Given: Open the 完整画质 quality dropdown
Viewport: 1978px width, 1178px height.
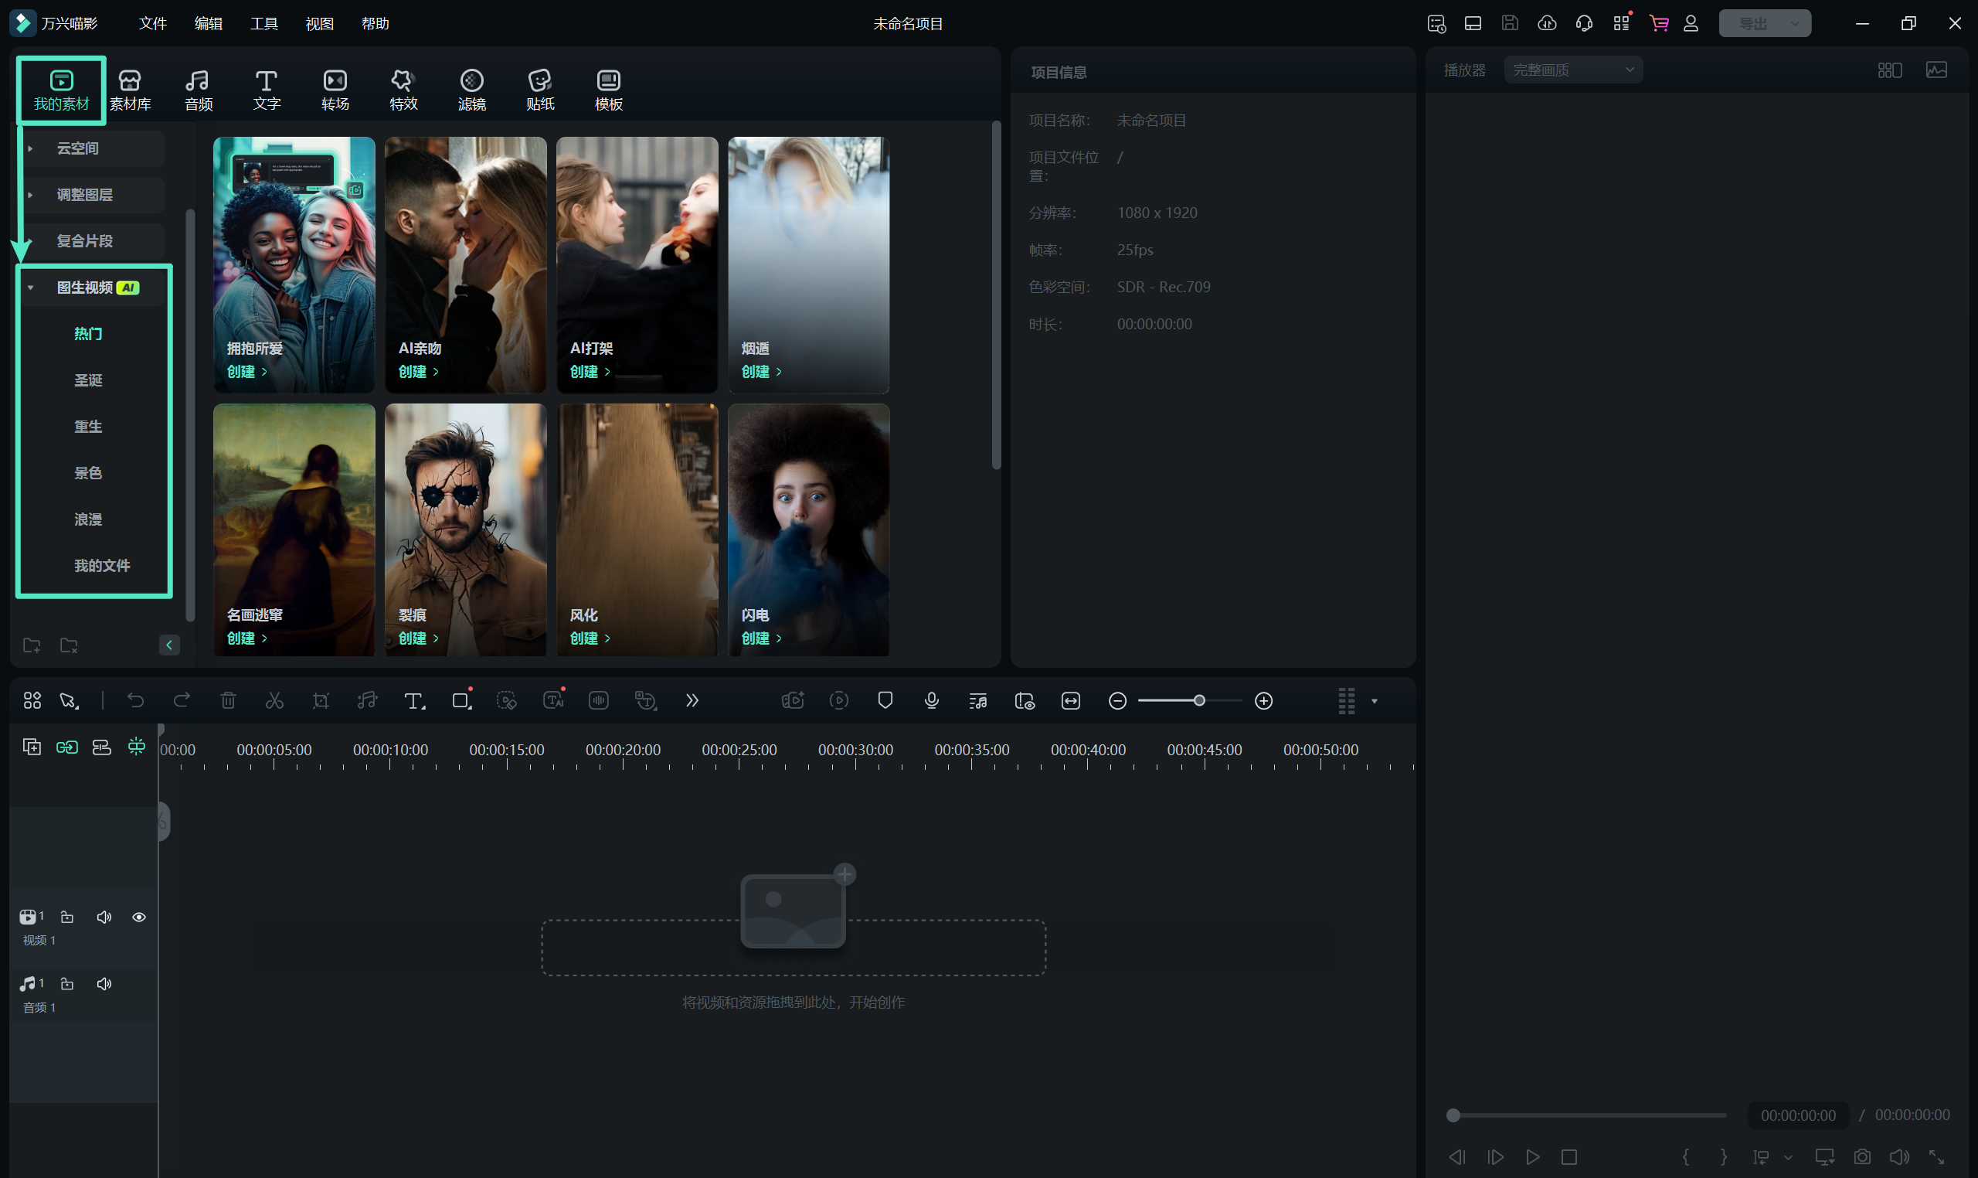Looking at the screenshot, I should 1572,70.
